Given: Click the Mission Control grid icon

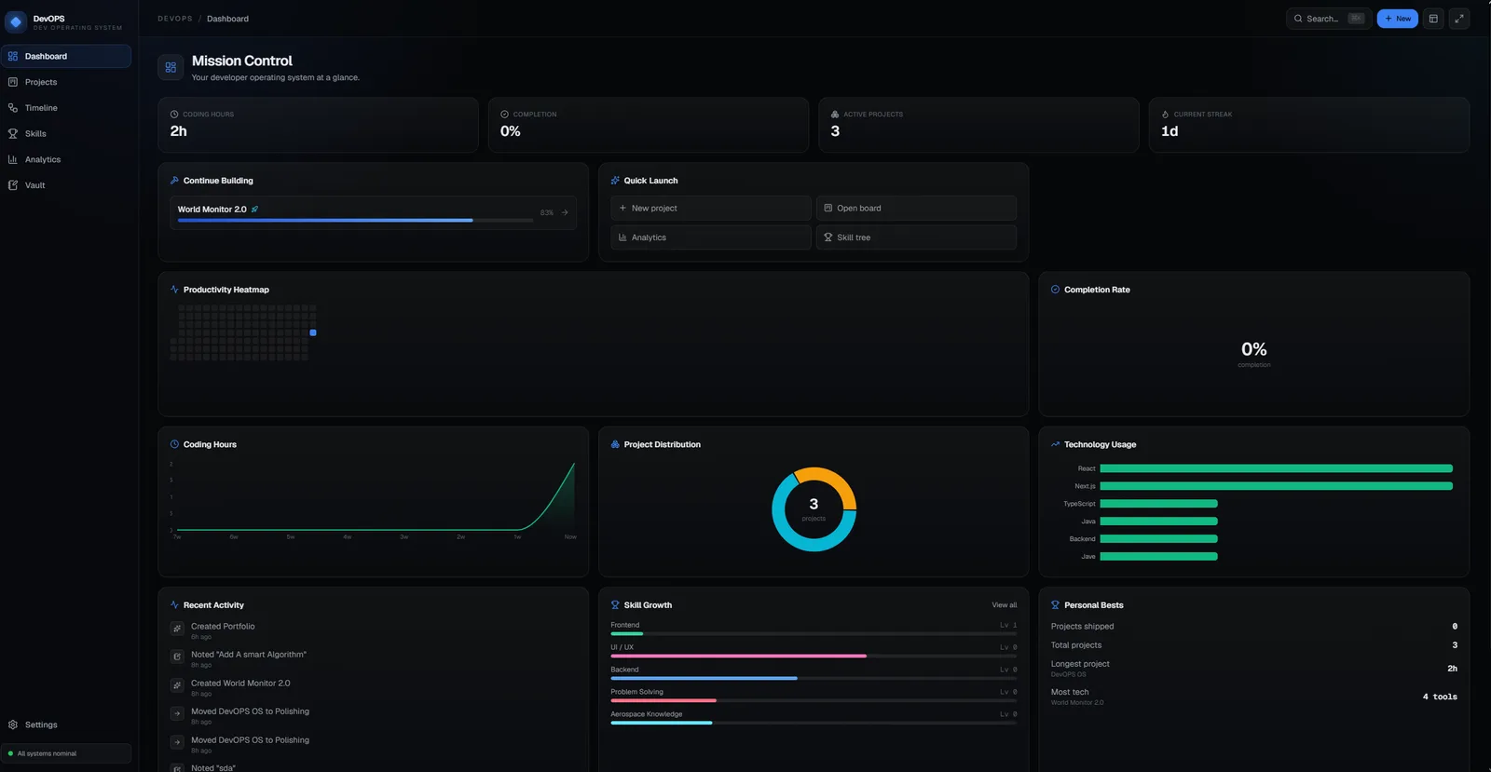Looking at the screenshot, I should 171,67.
